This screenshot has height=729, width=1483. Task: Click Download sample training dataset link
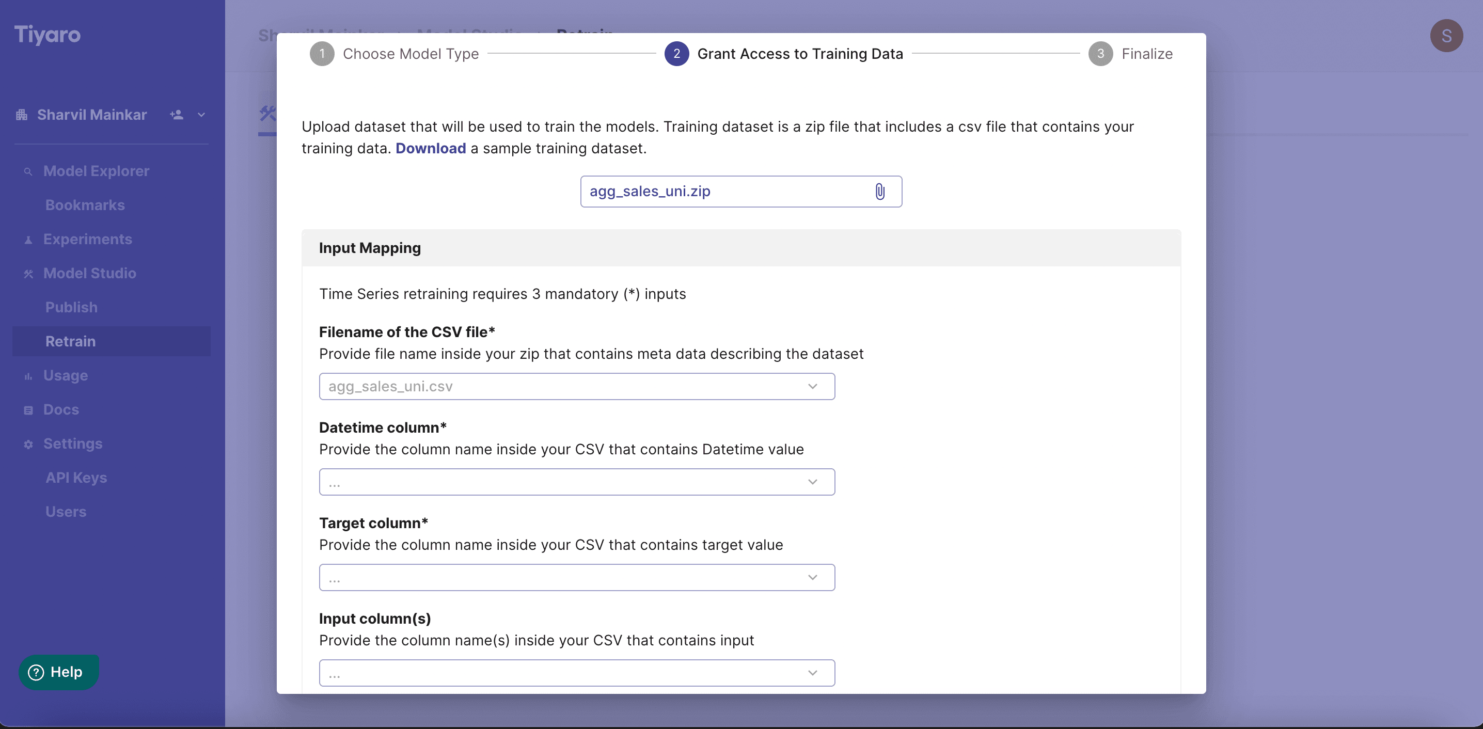431,148
